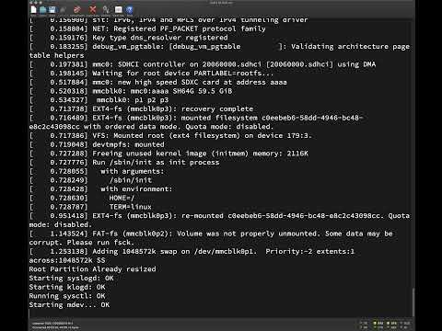Screen dimensions: 442x331
Task: Open the blue Help icon
Action: 130,10
